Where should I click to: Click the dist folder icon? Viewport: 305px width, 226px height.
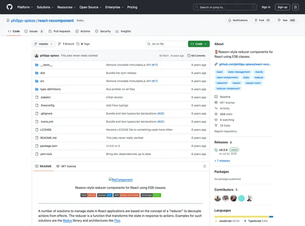36,73
